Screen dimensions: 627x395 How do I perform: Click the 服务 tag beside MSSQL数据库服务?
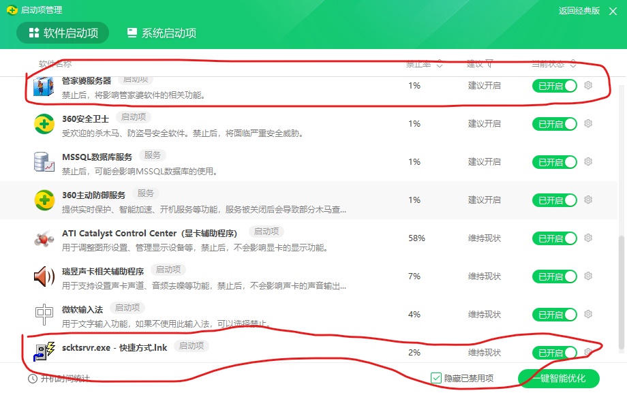point(153,155)
